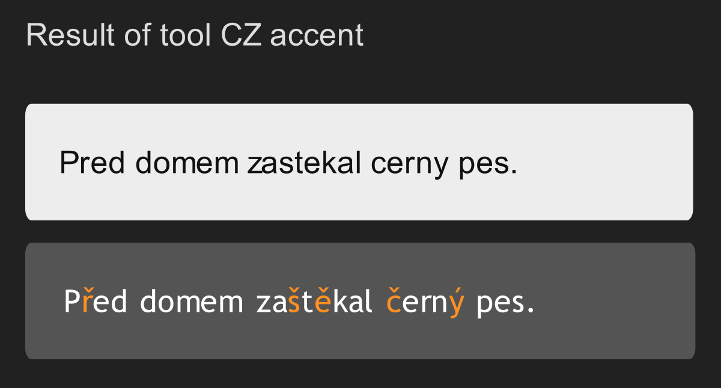Click the orange highlighted letter "č"
The width and height of the screenshot is (721, 388).
coord(394,302)
